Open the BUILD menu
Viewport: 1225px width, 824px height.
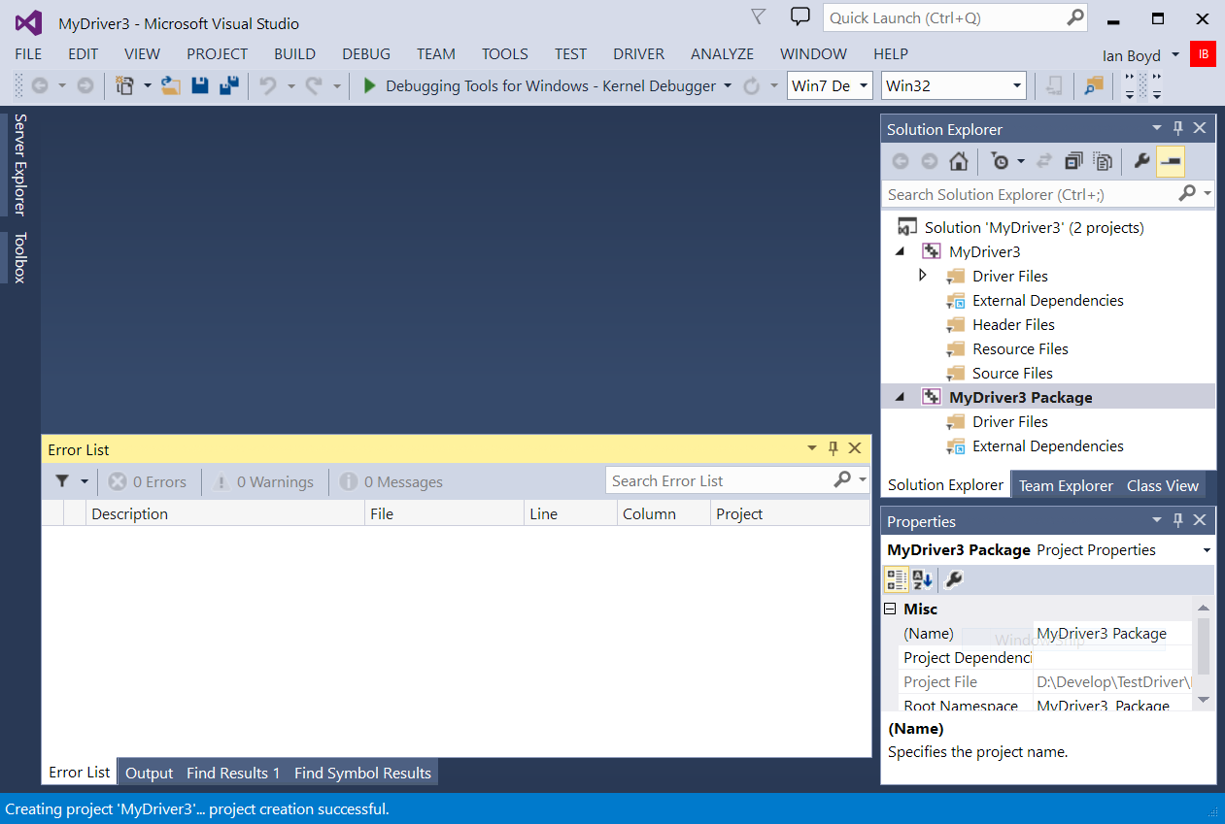(x=294, y=54)
